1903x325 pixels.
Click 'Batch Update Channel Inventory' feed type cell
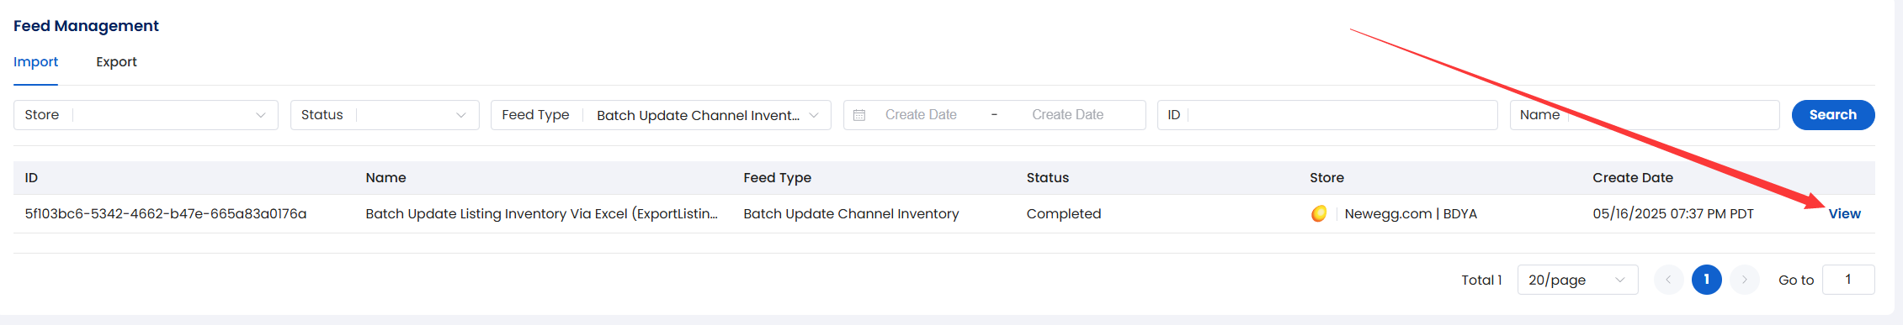851,214
